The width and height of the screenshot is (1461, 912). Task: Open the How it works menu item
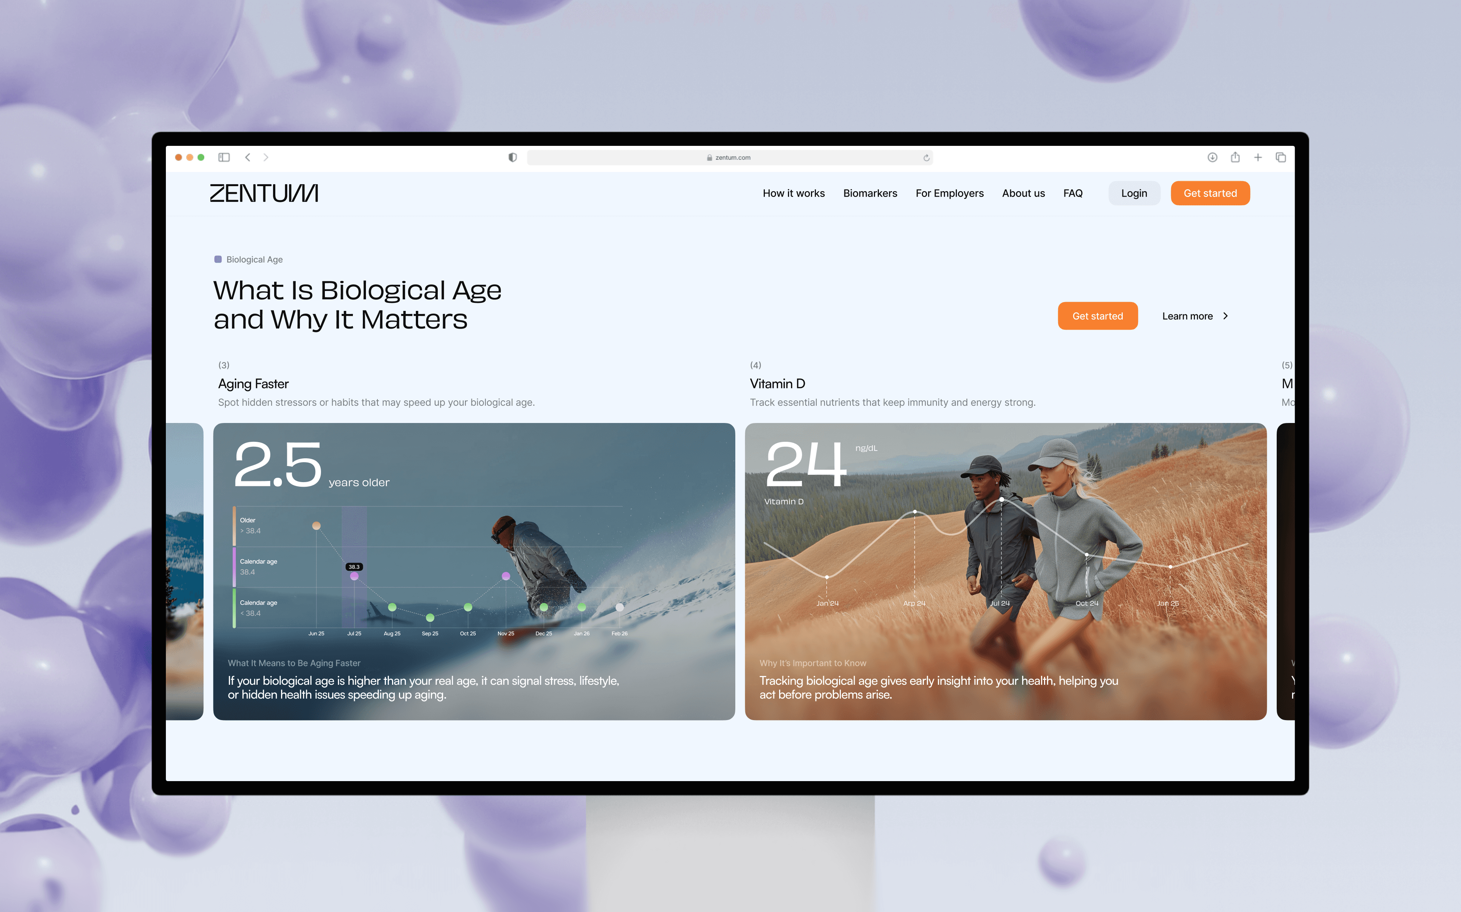[x=793, y=193]
